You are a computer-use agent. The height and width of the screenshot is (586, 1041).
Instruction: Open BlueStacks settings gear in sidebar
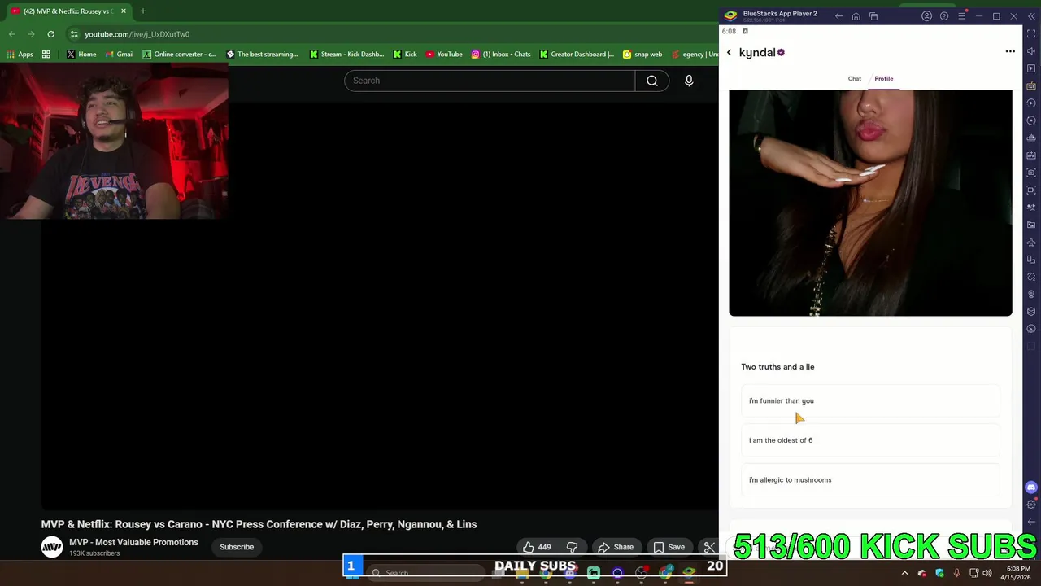pyautogui.click(x=1031, y=505)
